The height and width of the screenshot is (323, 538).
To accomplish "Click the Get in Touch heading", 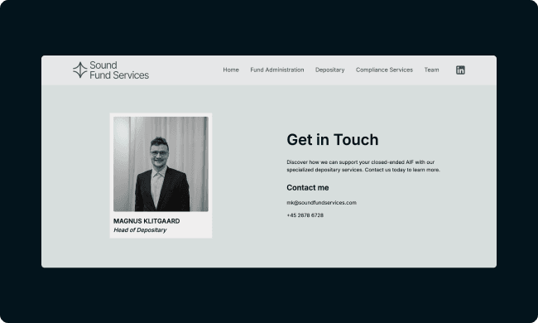I will coord(333,140).
